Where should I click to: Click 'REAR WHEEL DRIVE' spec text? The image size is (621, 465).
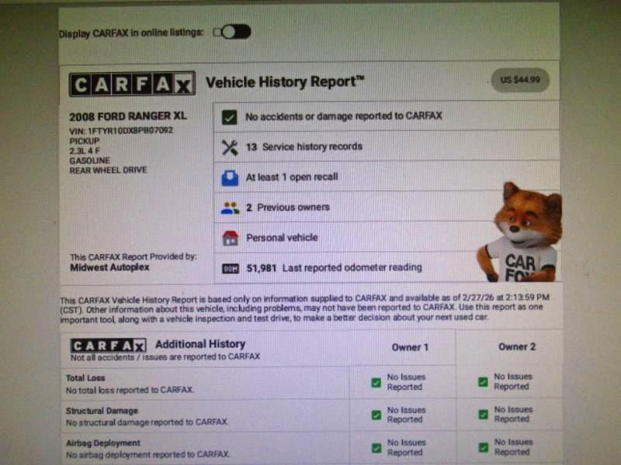[108, 170]
